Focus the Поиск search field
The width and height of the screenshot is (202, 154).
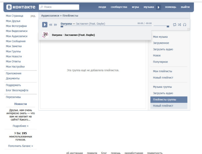tap(59, 7)
